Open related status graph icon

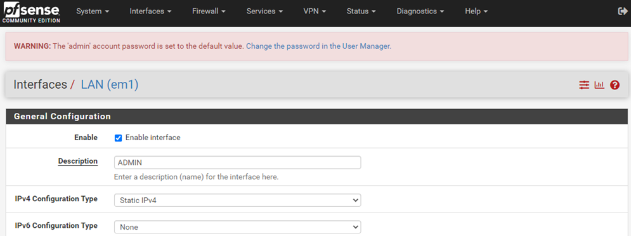[600, 85]
